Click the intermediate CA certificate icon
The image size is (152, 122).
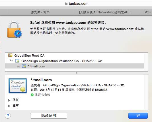point(17,61)
